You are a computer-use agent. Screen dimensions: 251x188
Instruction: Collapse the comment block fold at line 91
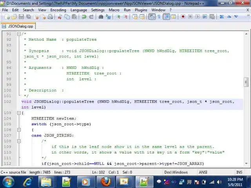pos(19,34)
